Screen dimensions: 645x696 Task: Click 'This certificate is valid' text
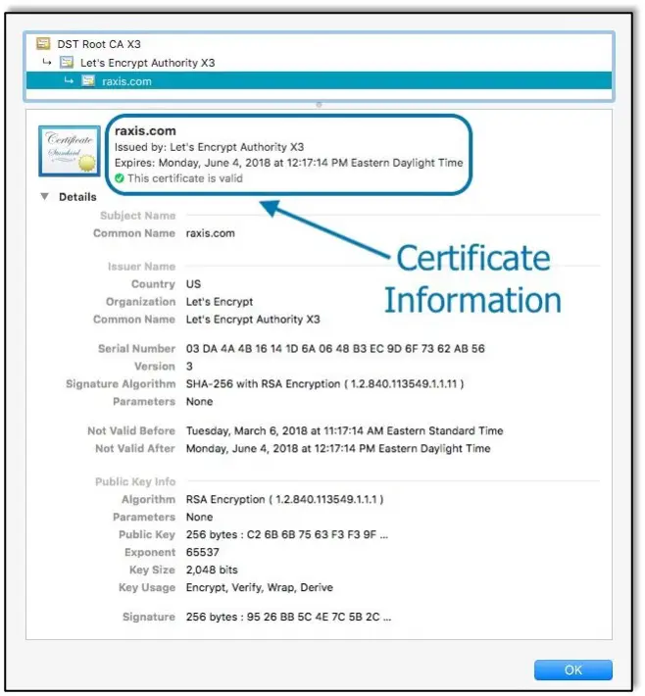(185, 178)
